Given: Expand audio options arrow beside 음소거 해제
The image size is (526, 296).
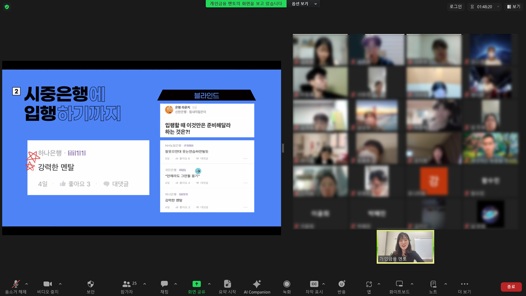Looking at the screenshot, I should 27,284.
